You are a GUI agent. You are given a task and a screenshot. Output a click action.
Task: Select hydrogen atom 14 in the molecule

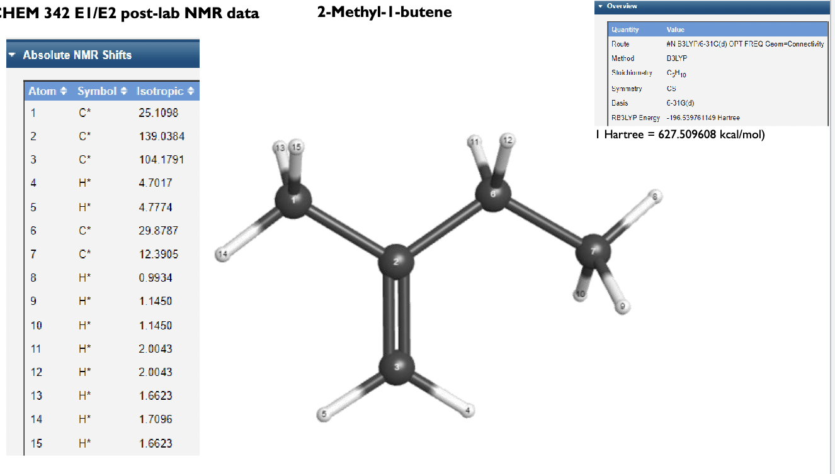click(222, 253)
